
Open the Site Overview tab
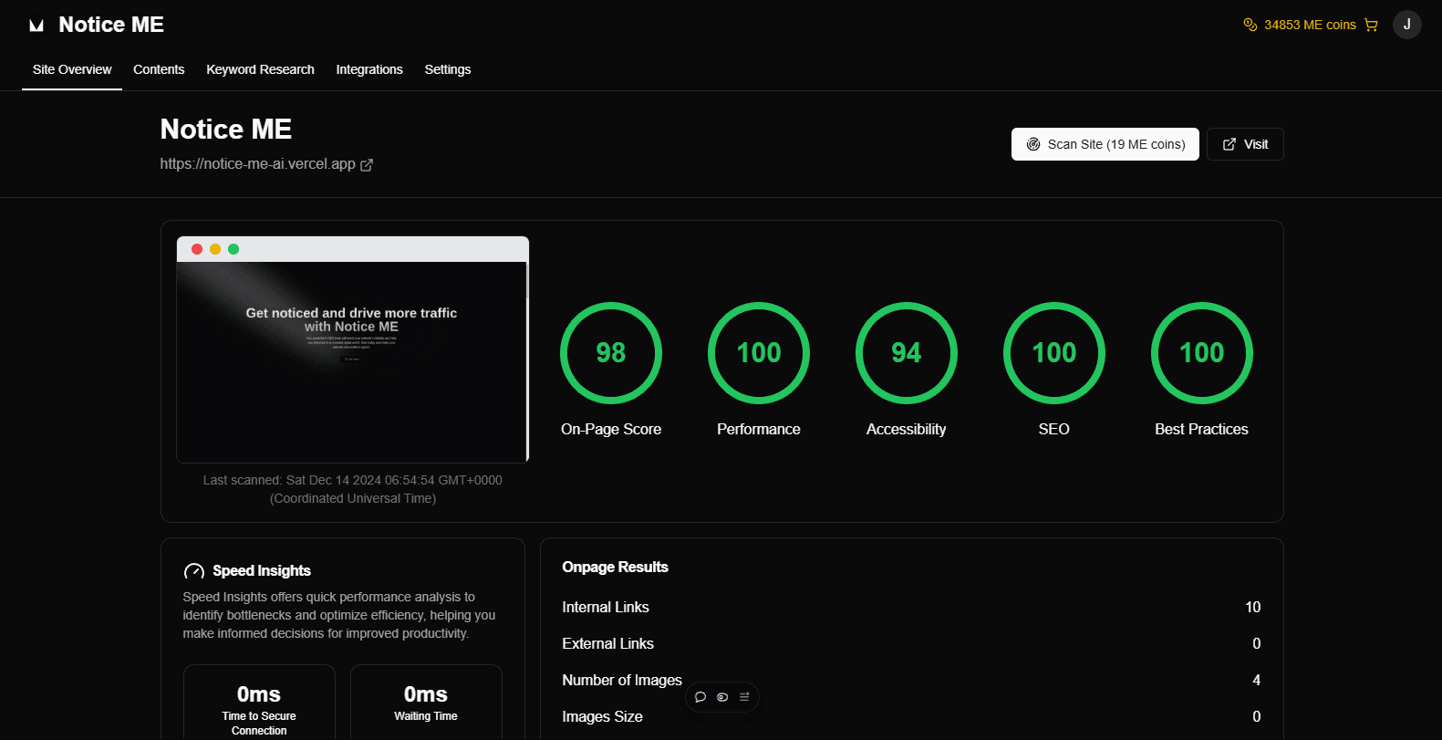click(x=72, y=69)
